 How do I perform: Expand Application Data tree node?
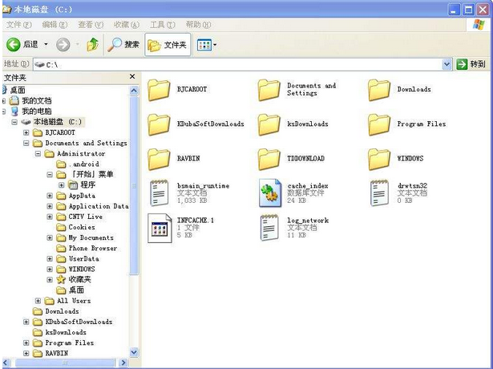coord(50,206)
